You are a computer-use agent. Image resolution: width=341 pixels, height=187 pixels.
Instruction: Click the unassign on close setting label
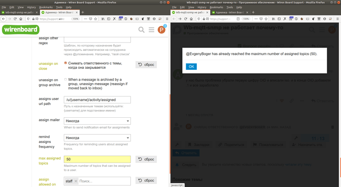pyautogui.click(x=48, y=66)
